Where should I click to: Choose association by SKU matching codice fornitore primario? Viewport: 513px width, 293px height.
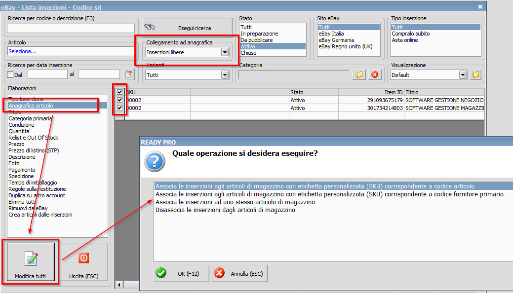click(333, 194)
